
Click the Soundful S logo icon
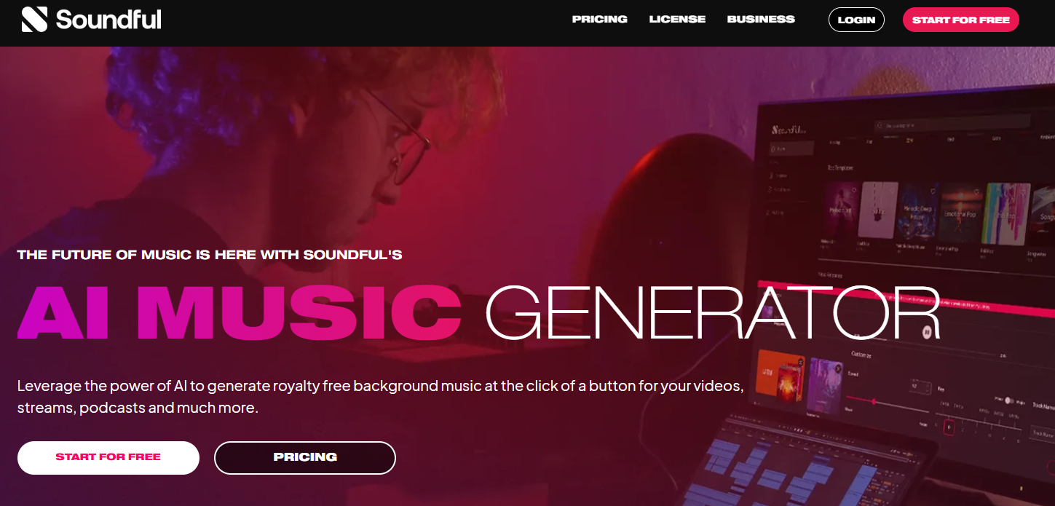point(34,20)
